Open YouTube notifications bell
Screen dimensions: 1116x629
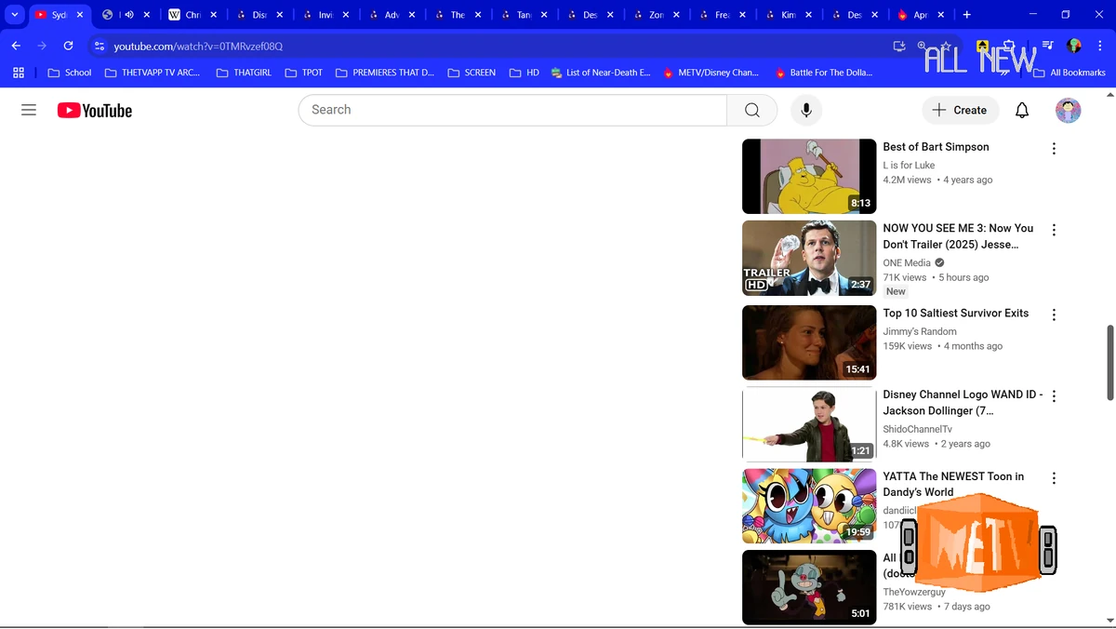[x=1021, y=110]
